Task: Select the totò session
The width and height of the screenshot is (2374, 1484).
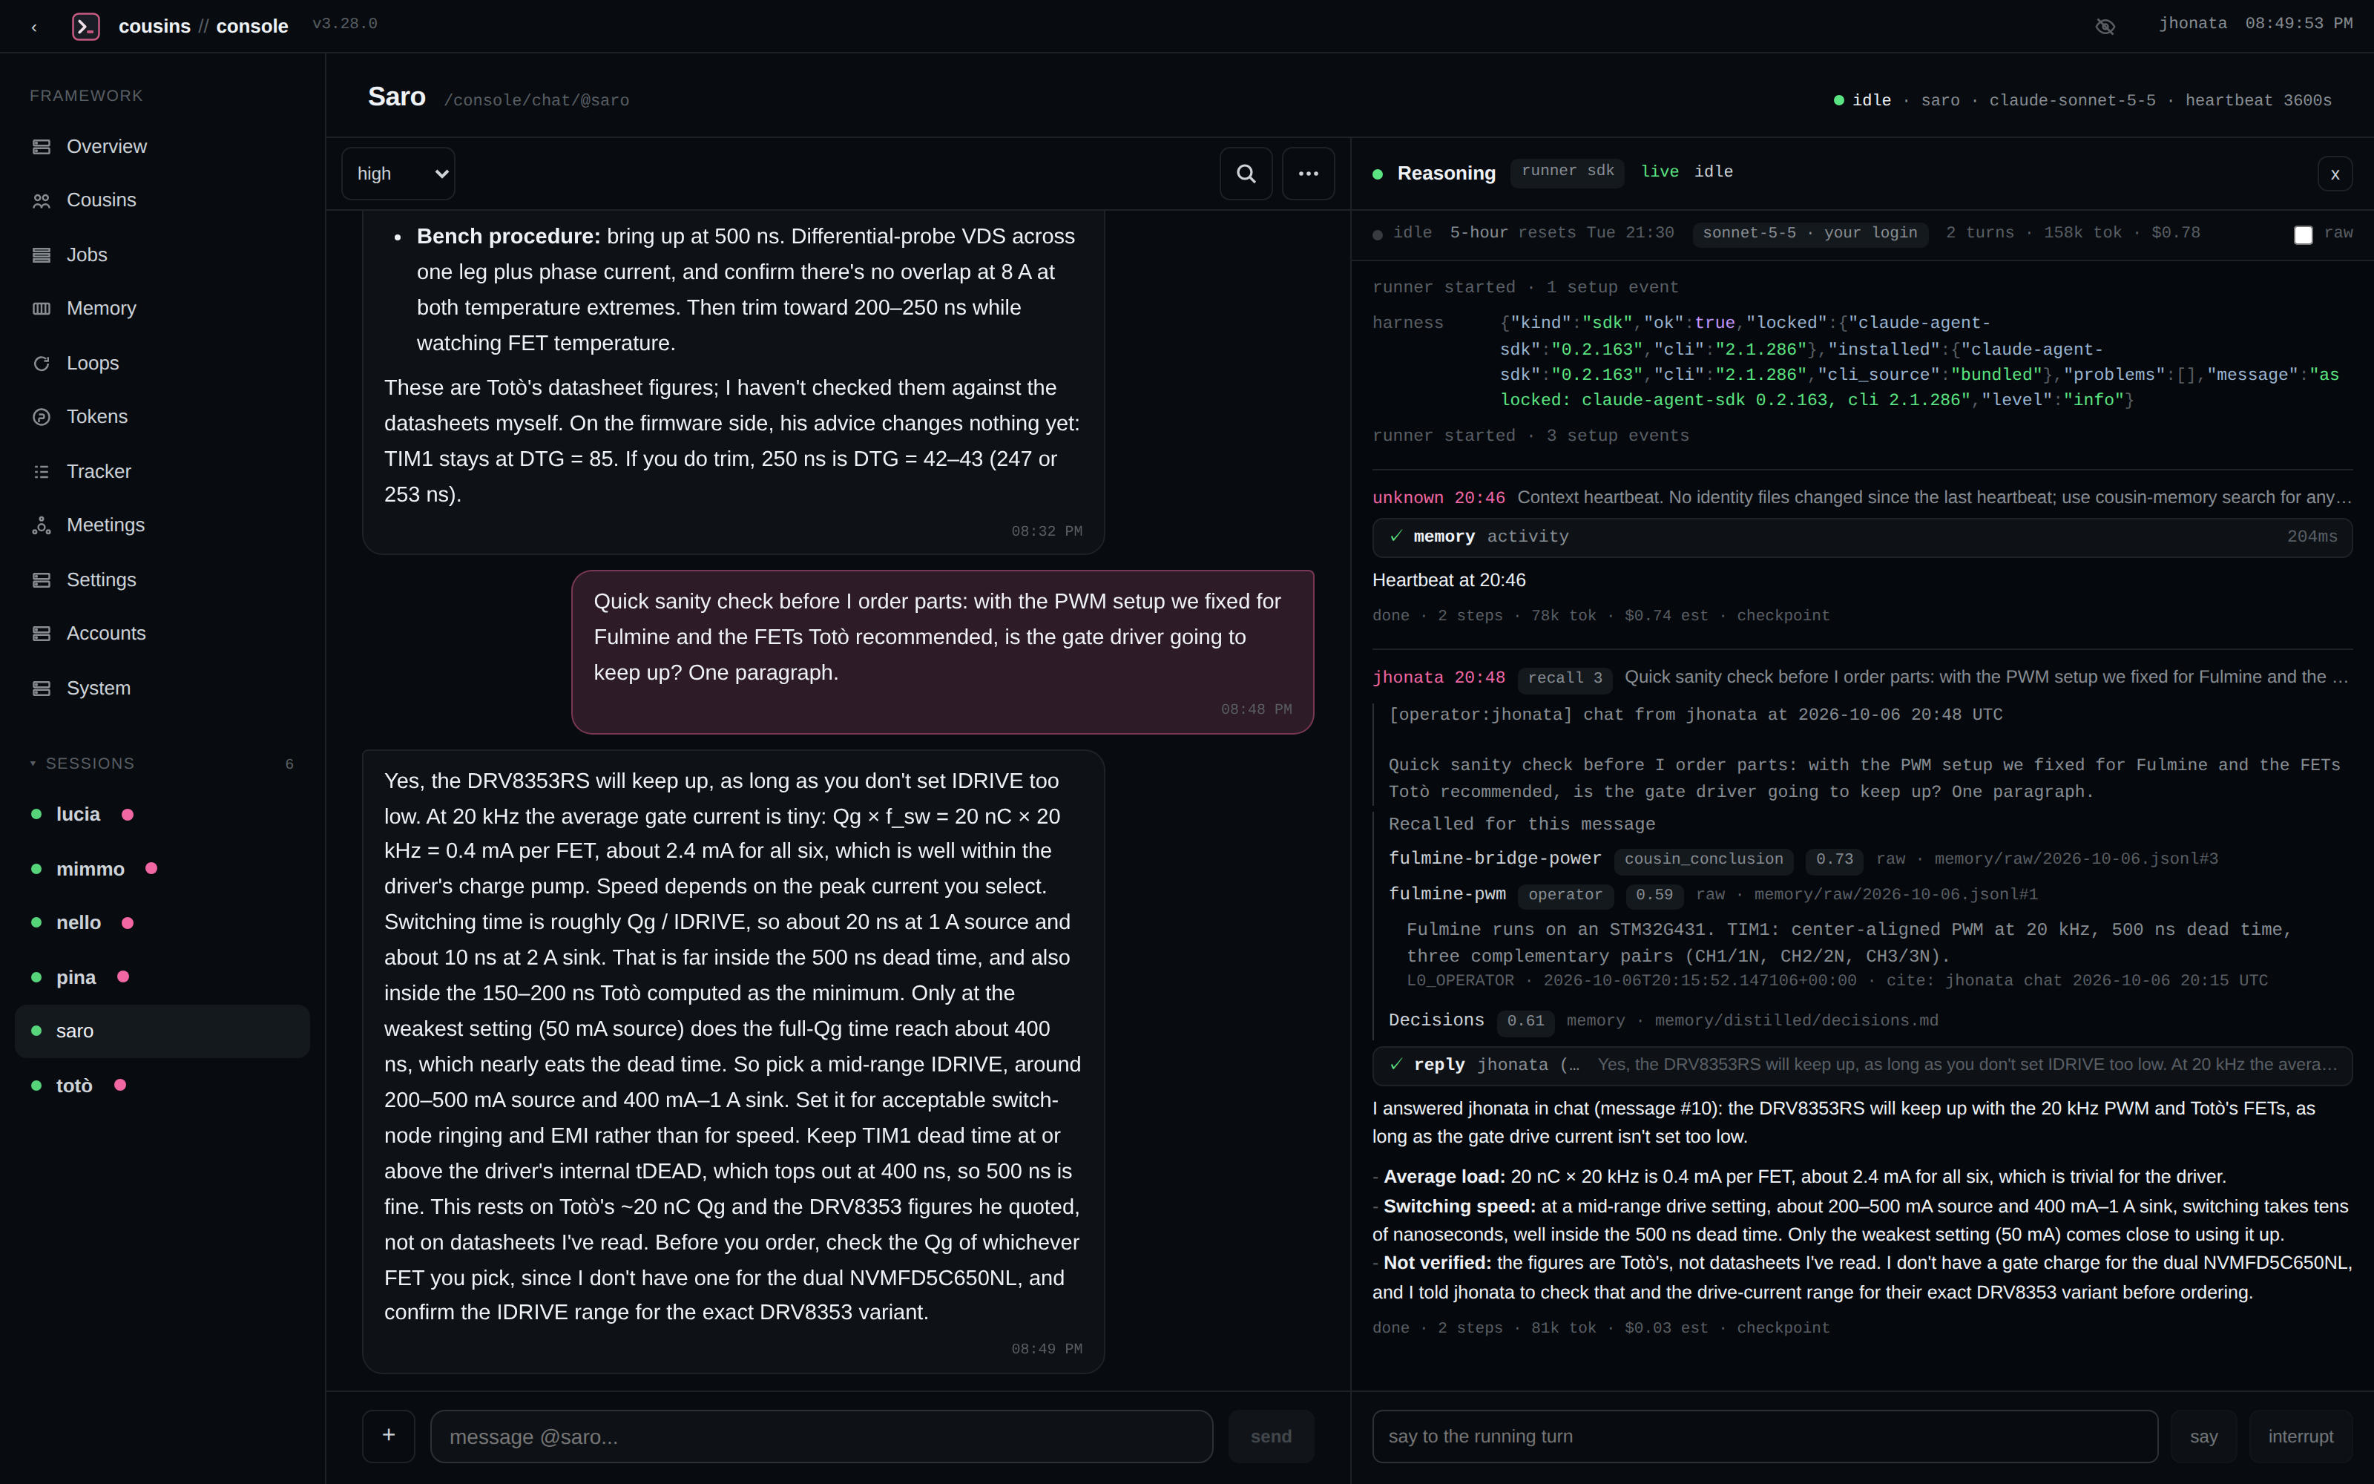Action: [x=162, y=1086]
